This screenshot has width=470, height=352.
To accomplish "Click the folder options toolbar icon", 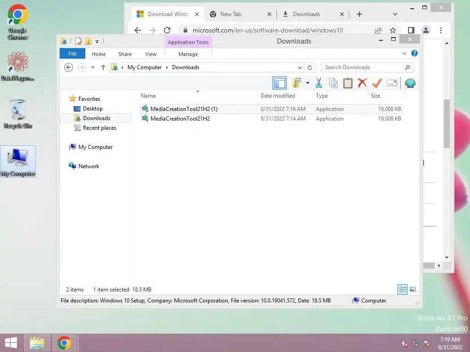I will click(297, 83).
